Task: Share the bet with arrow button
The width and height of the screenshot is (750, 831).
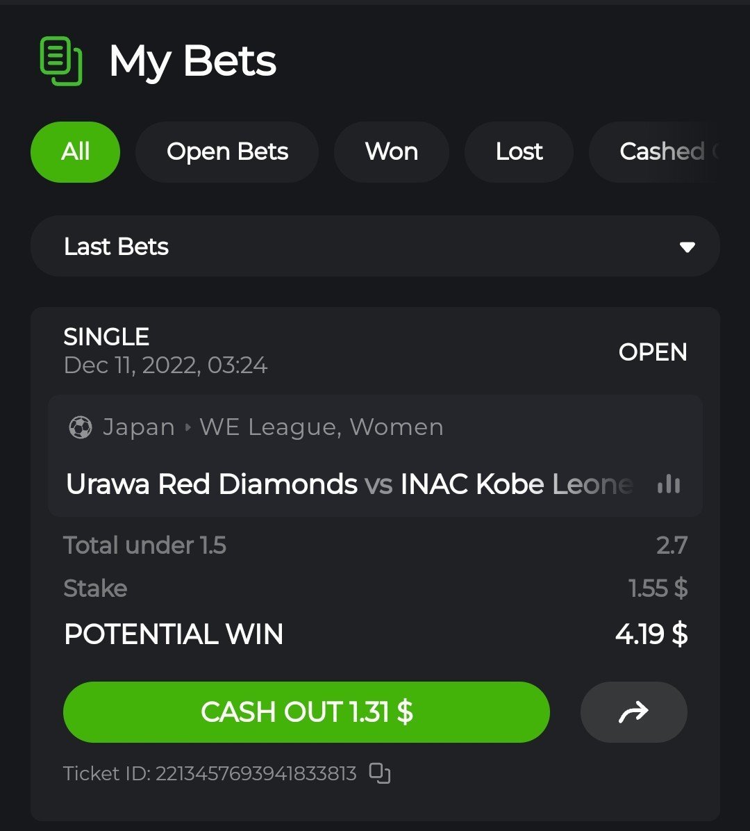Action: (x=634, y=711)
